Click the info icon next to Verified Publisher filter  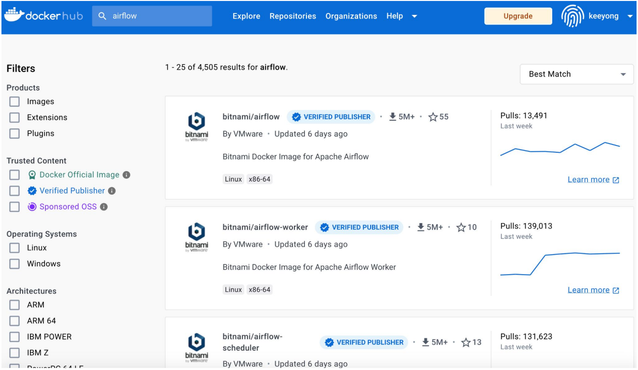[x=112, y=191]
